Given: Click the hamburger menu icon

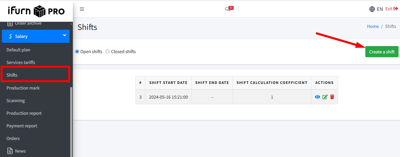Looking at the screenshot, I should pos(82,9).
